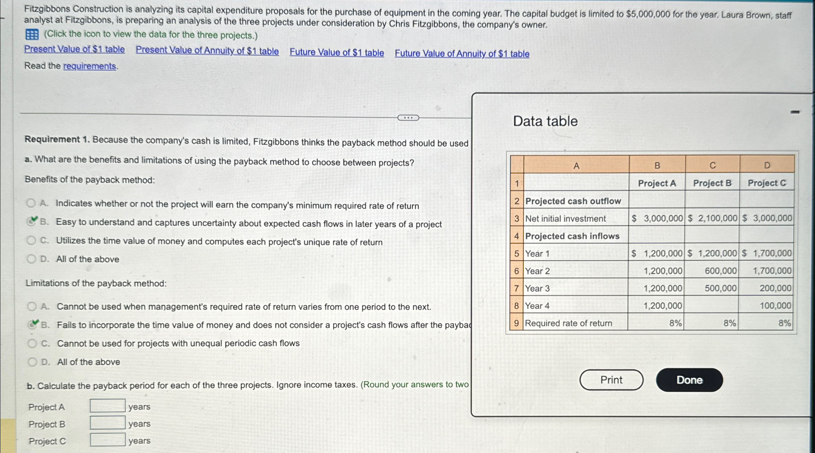Image resolution: width=815 pixels, height=453 pixels.
Task: Click the data table grid icon
Action: [32, 34]
